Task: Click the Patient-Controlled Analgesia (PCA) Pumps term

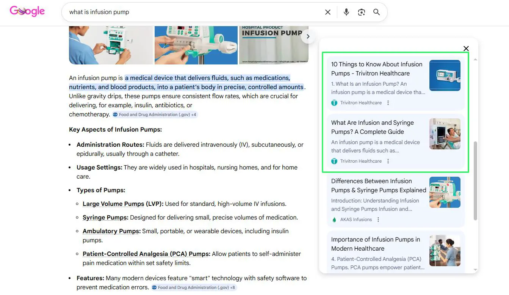Action: click(146, 254)
